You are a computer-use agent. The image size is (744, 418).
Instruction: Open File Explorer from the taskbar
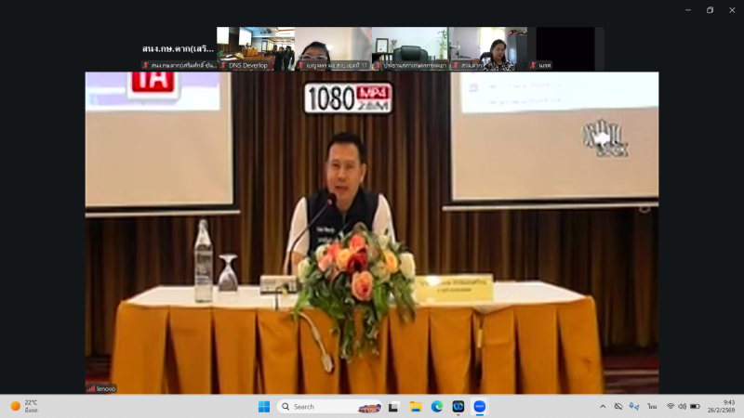pyautogui.click(x=415, y=406)
